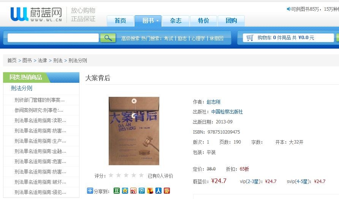The width and height of the screenshot is (339, 199).
Task: Share to QQ Zone star icon
Action: pos(125,191)
